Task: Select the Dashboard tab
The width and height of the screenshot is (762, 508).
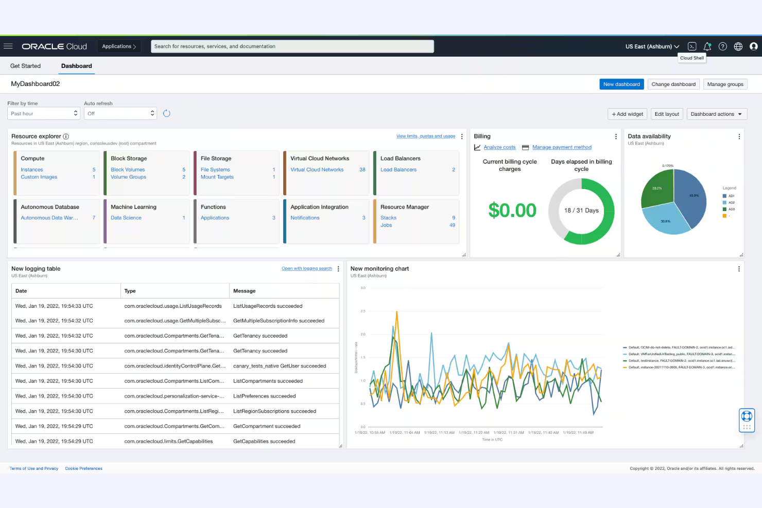Action: tap(77, 66)
